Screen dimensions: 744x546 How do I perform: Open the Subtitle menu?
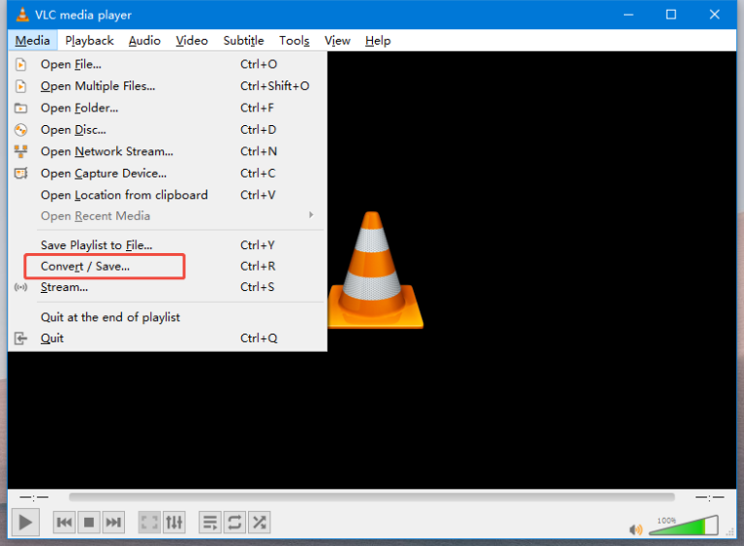(243, 41)
